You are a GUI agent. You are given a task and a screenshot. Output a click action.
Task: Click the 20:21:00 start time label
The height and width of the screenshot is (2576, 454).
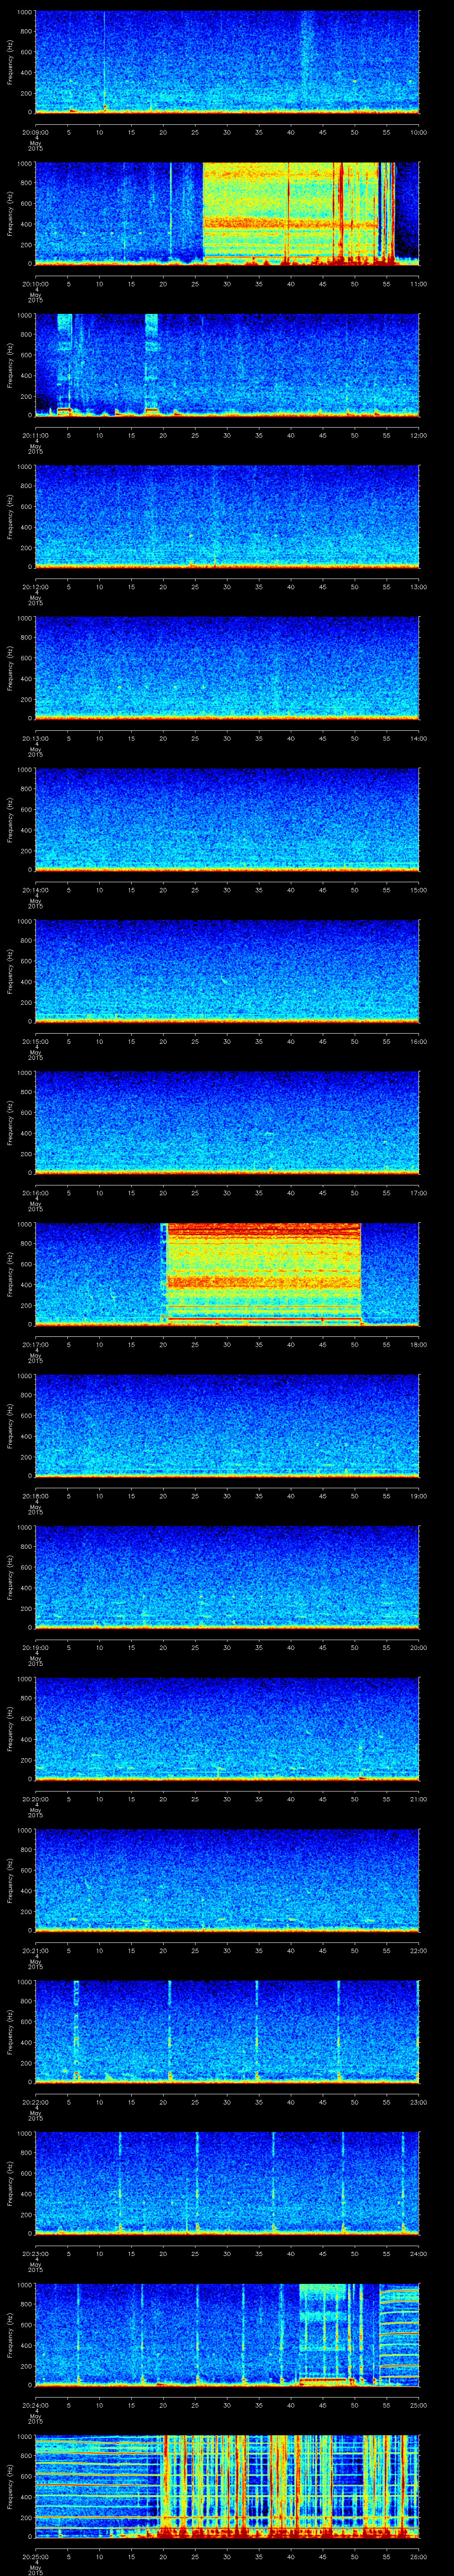pyautogui.click(x=35, y=1950)
